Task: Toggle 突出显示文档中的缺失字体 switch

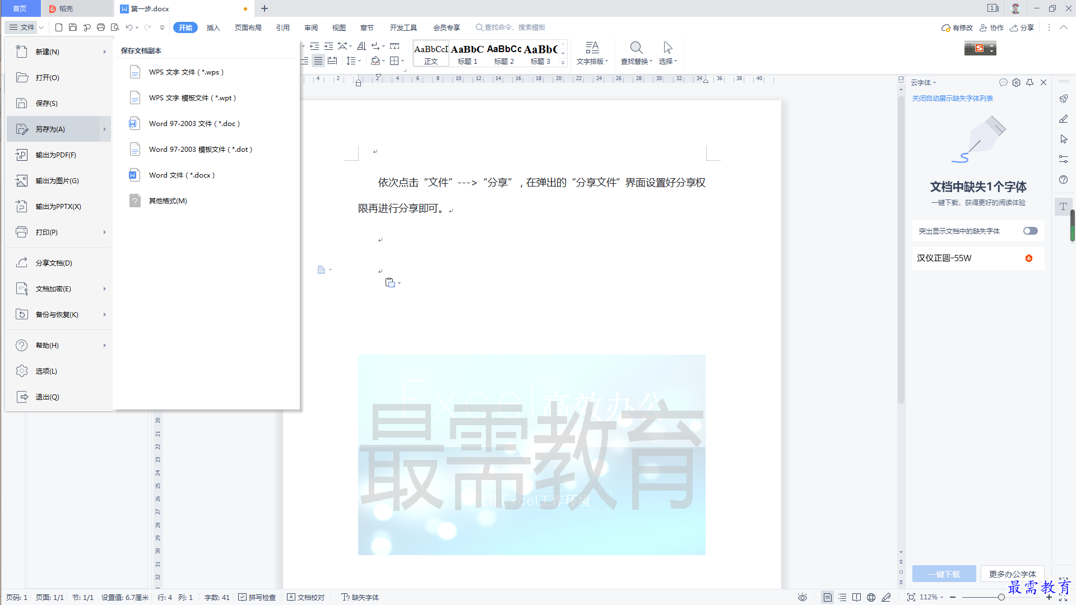Action: [1030, 231]
